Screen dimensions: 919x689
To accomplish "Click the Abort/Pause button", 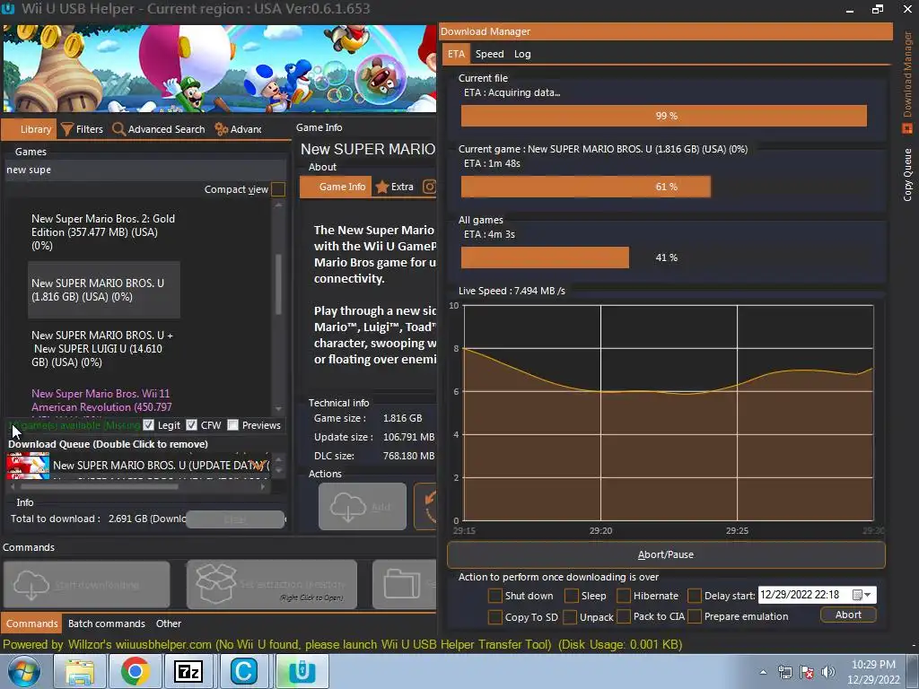I will click(666, 554).
